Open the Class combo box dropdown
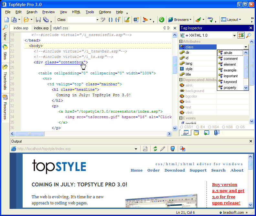This screenshot has height=216, width=256. 97,20
